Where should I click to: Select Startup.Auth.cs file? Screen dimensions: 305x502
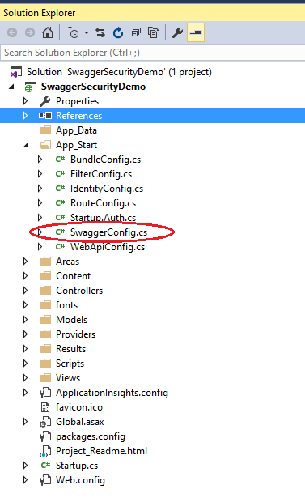coord(103,218)
